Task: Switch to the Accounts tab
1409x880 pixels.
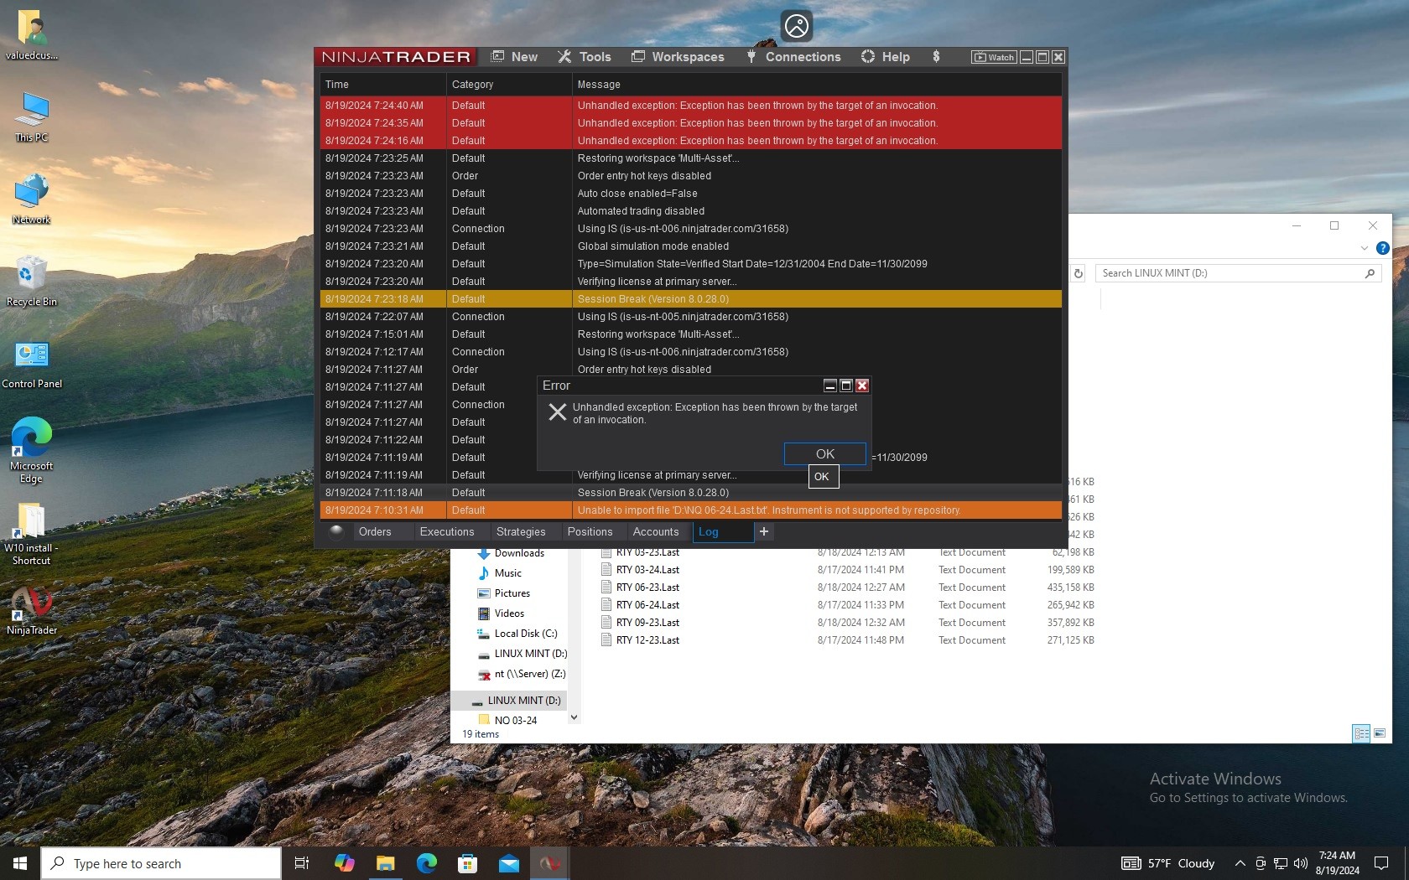Action: 656,532
